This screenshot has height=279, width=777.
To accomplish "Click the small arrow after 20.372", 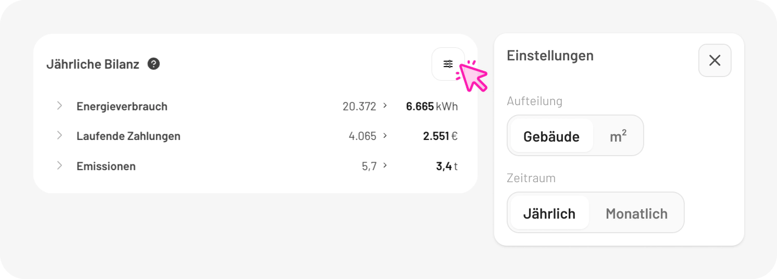I will [385, 106].
